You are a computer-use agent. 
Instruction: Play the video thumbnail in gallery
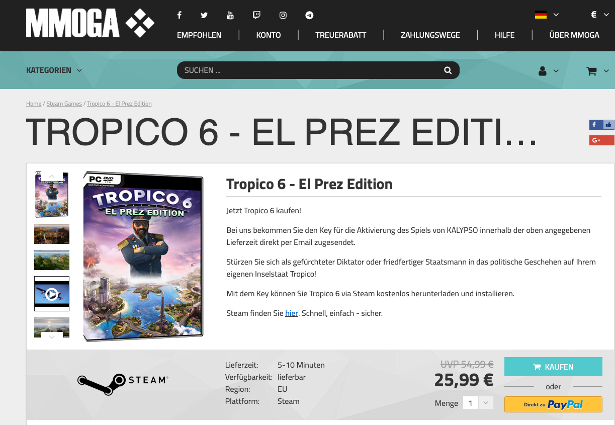[x=52, y=294]
